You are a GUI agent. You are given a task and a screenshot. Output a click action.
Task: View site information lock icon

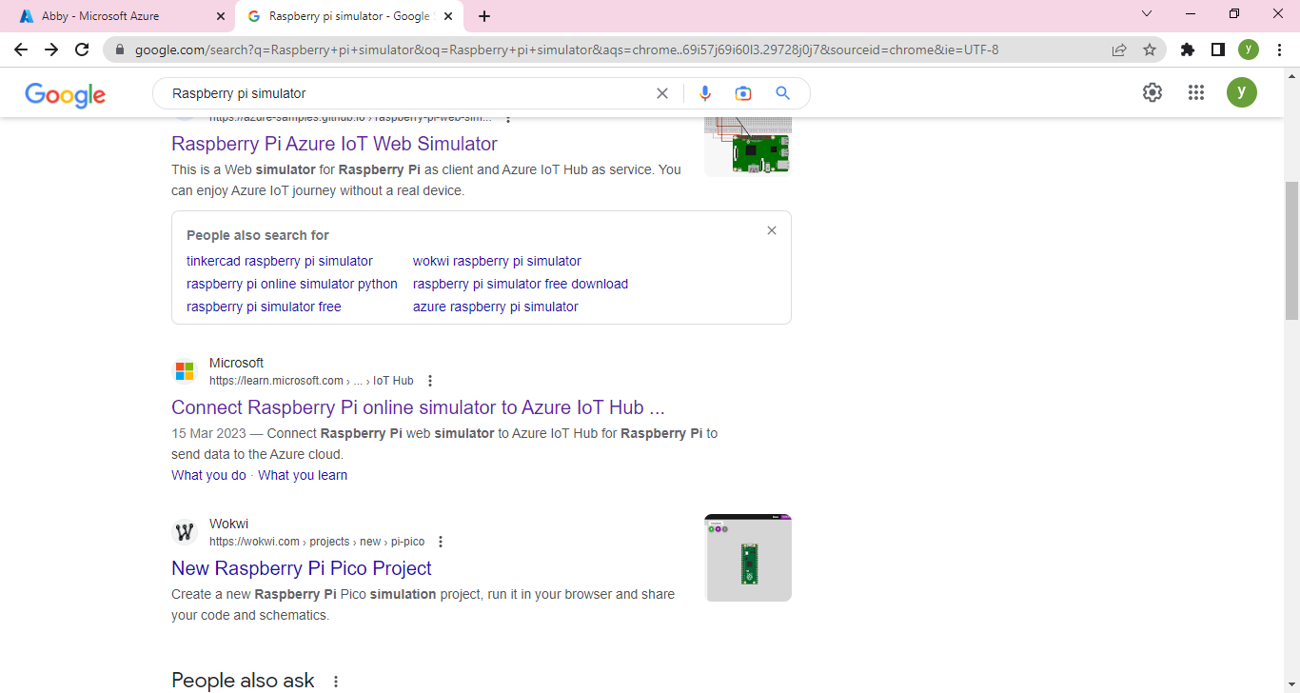click(120, 49)
